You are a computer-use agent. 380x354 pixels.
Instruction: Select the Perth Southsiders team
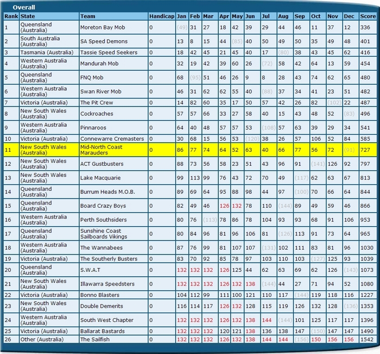(104, 220)
